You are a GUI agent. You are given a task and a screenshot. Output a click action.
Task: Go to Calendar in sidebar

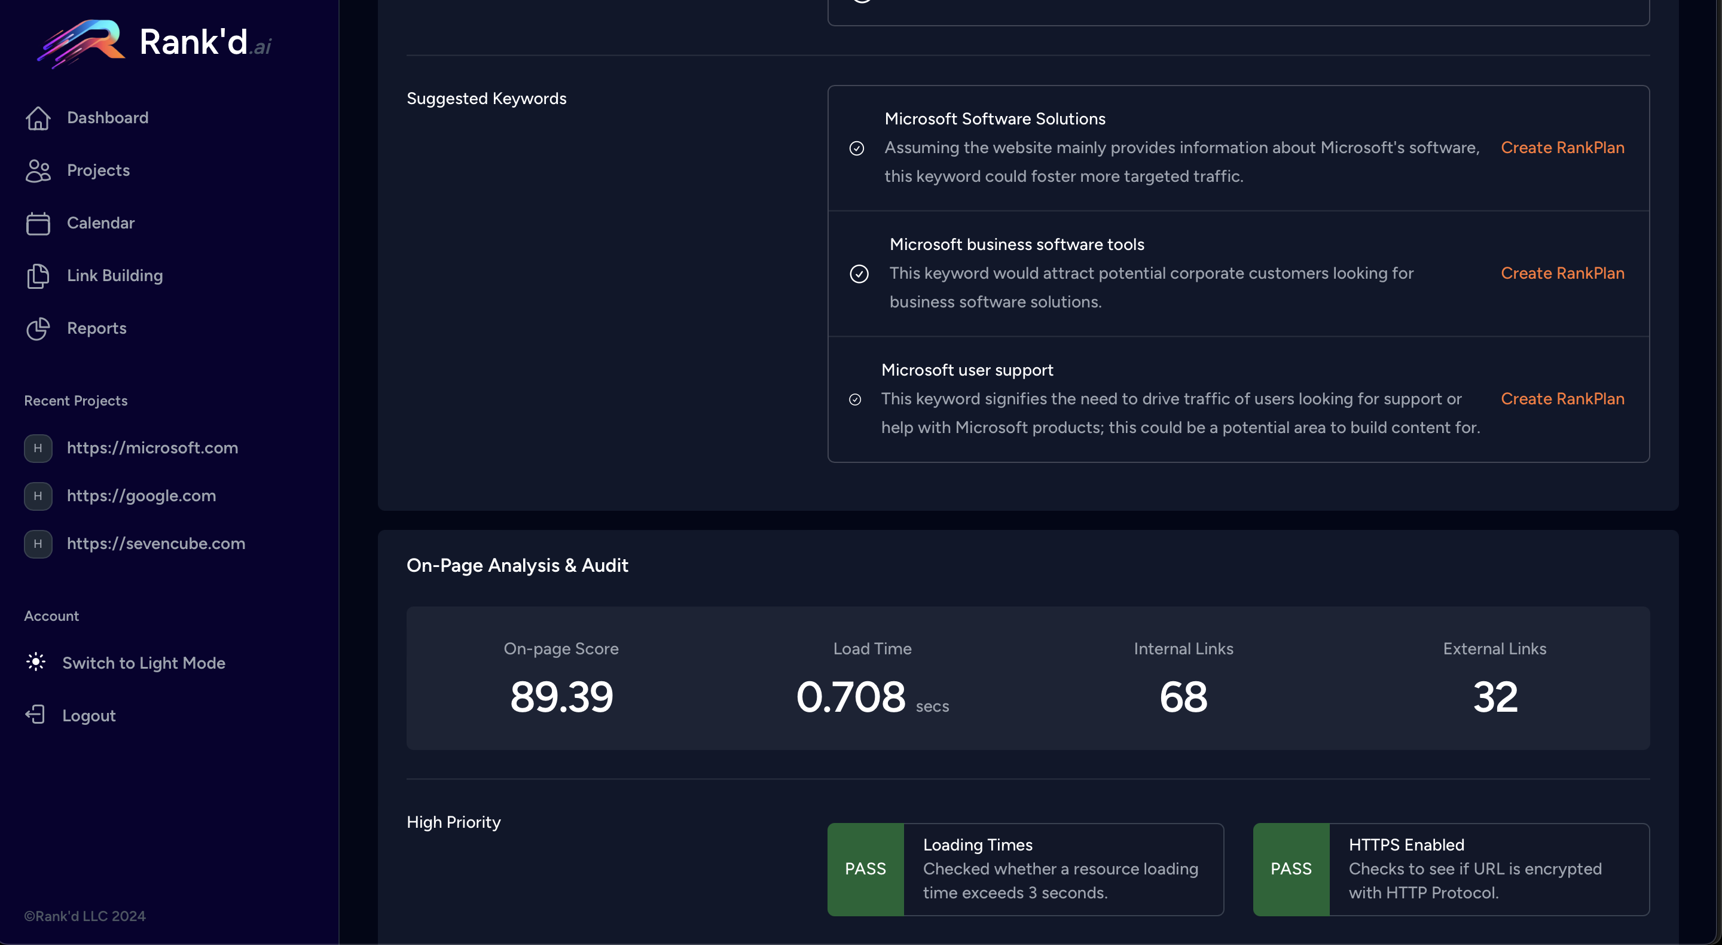(100, 223)
